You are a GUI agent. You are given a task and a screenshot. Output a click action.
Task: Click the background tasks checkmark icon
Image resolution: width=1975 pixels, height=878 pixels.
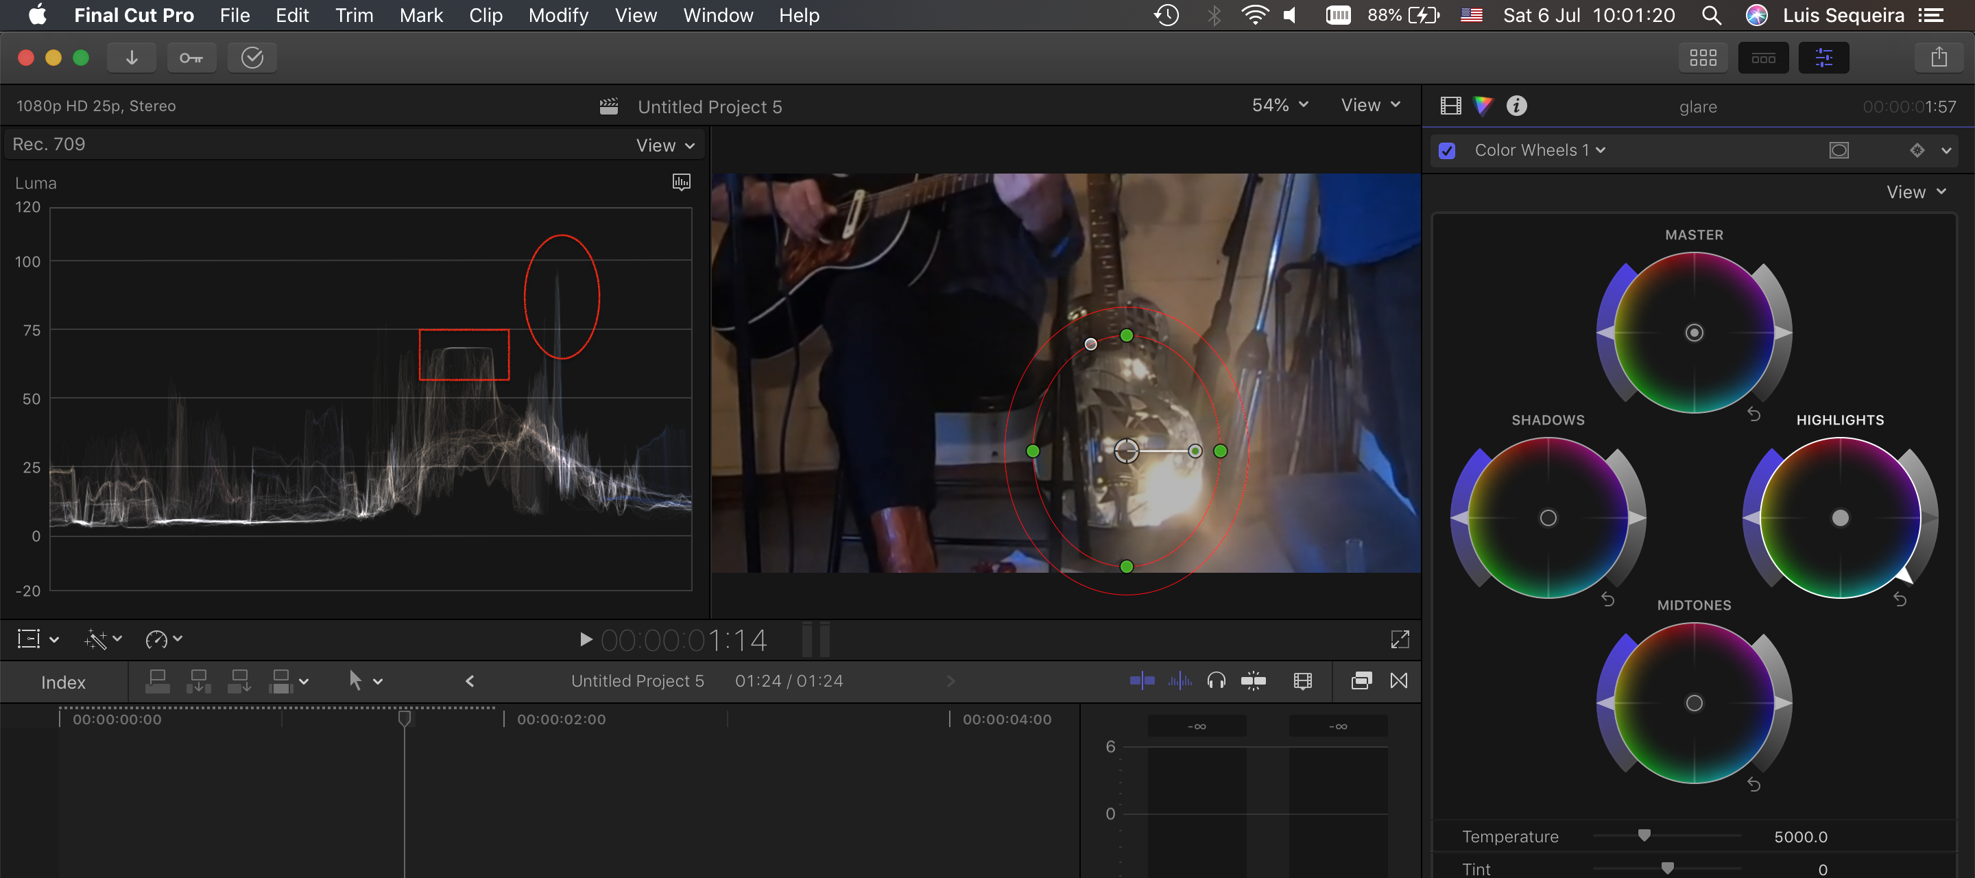[252, 58]
